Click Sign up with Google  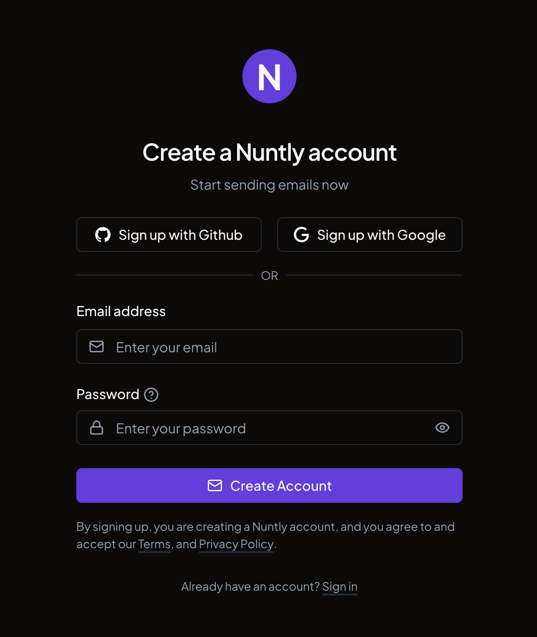click(x=369, y=235)
